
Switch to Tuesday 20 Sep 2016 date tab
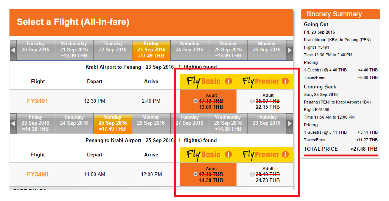tap(36, 50)
